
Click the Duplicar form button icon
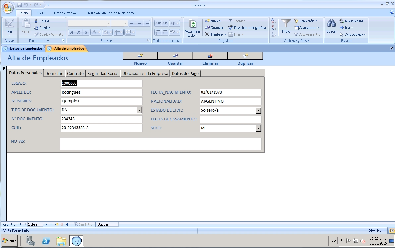pos(245,56)
